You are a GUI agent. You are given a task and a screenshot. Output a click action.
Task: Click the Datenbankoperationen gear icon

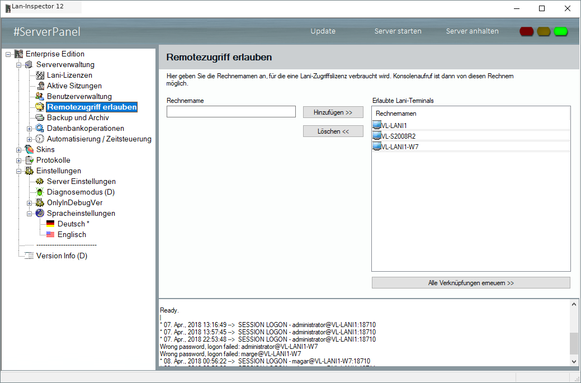point(40,129)
